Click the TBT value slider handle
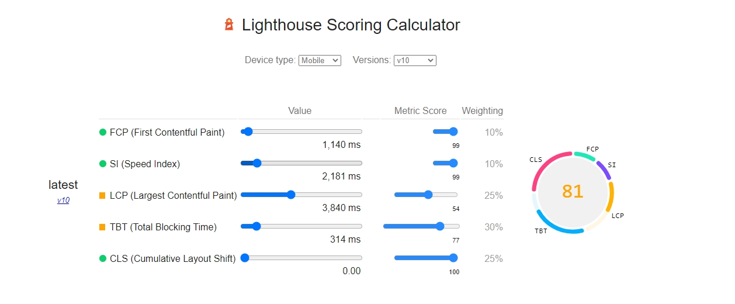The image size is (735, 304). click(x=256, y=226)
